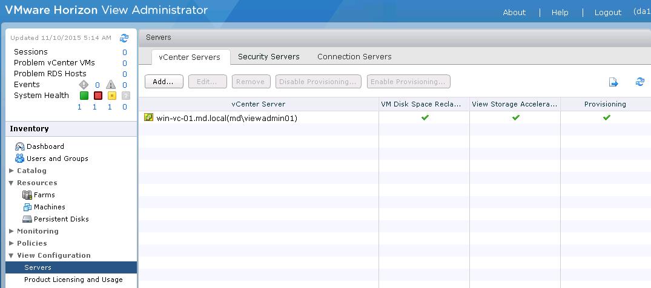Screen dimensions: 651x288
Task: Switch to the Security Servers tab
Action: pos(268,57)
